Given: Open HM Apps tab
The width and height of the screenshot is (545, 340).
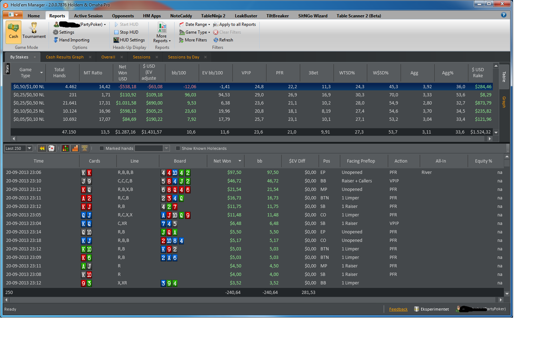Looking at the screenshot, I should 152,16.
